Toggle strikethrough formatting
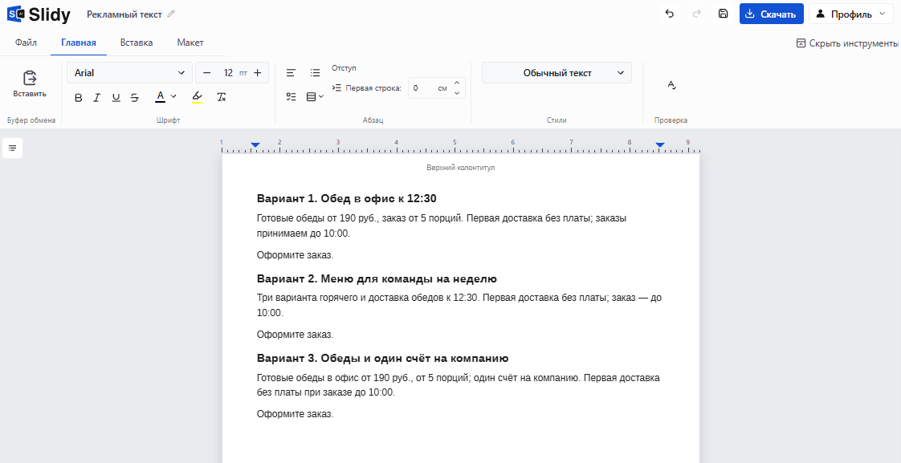Image resolution: width=901 pixels, height=463 pixels. coord(134,98)
